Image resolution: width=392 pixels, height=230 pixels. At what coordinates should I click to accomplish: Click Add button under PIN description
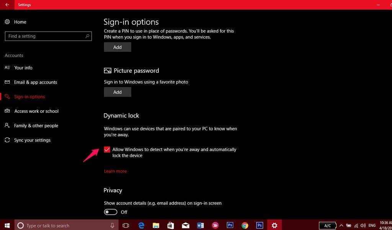[x=118, y=47]
